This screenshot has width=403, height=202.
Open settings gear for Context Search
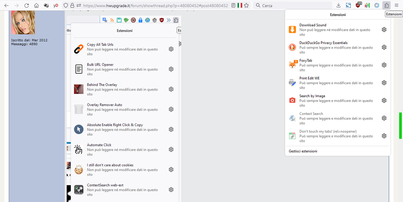click(x=384, y=118)
